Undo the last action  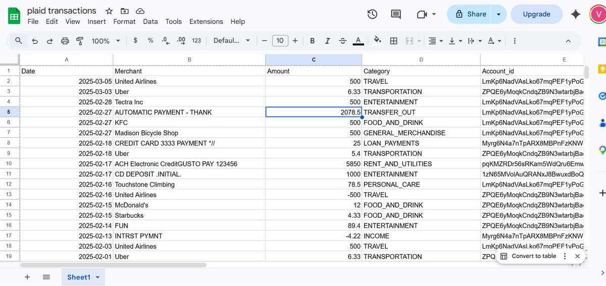34,41
